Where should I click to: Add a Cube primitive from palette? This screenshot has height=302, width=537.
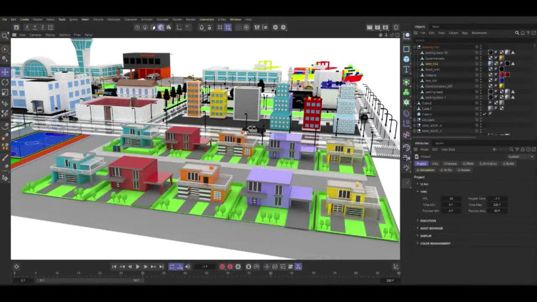tap(406, 59)
